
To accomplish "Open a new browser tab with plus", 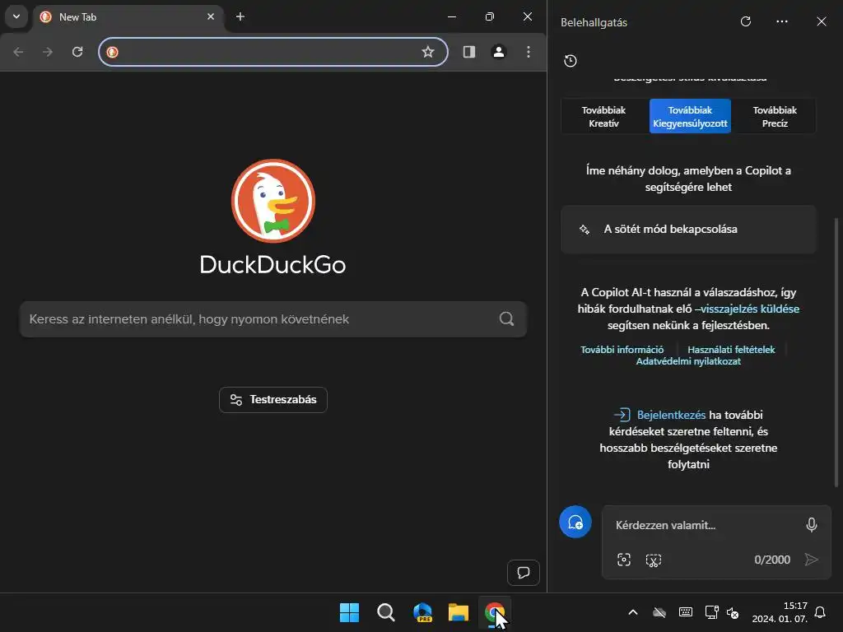I will tap(240, 16).
